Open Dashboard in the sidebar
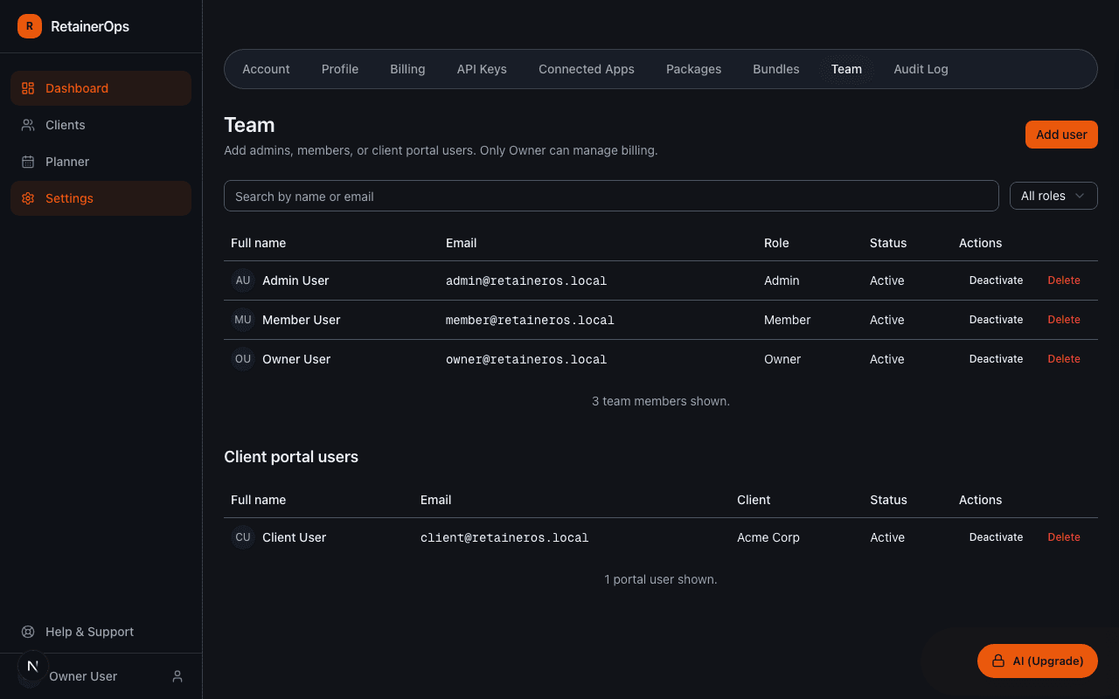This screenshot has height=699, width=1119. 101,88
